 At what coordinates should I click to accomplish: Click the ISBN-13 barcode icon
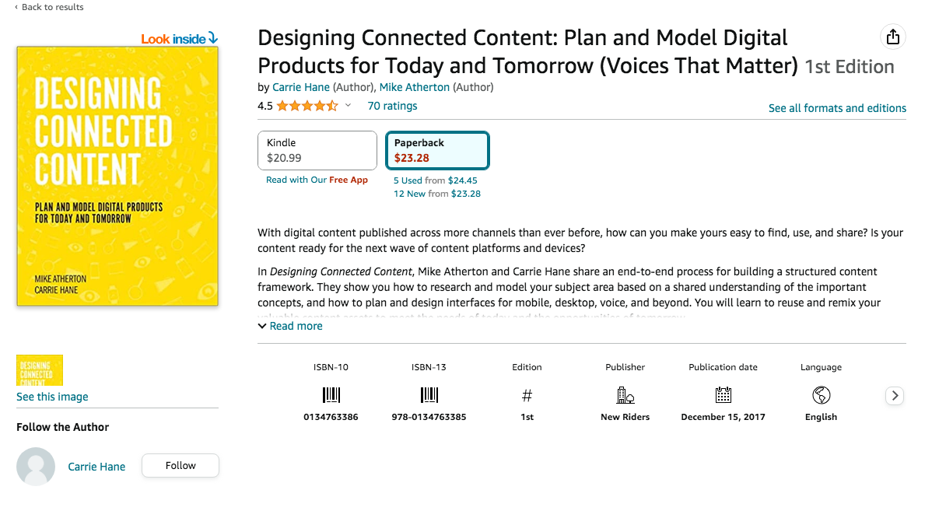(x=429, y=394)
